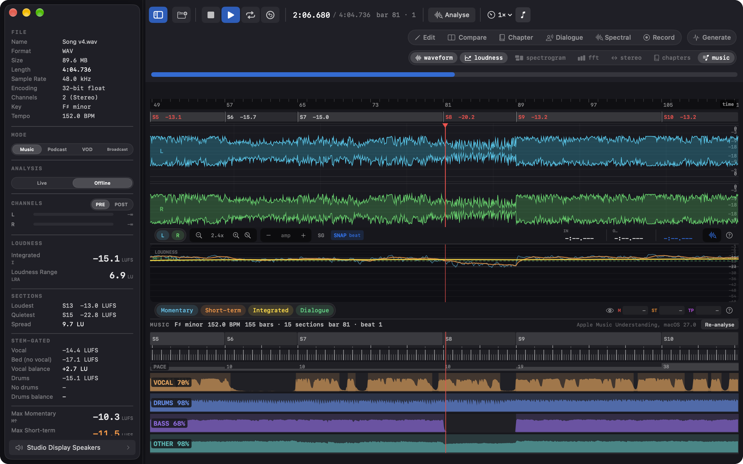The height and width of the screenshot is (464, 743).
Task: Open the Spectral tab
Action: [x=613, y=37]
